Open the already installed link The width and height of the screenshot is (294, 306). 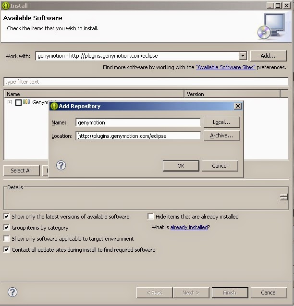tap(189, 227)
